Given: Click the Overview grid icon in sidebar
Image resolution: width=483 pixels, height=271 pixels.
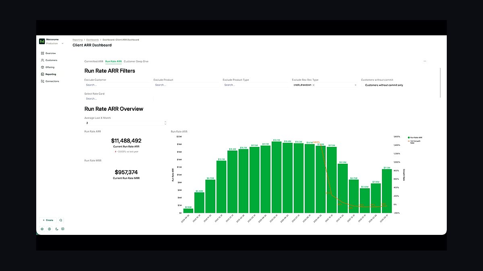Looking at the screenshot, I should pos(42,53).
